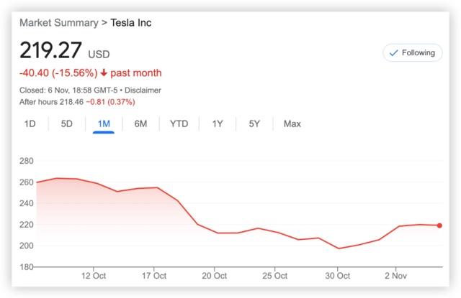Screen dimensions: 461x298
Task: Select the active 1M range tab
Action: tap(104, 124)
